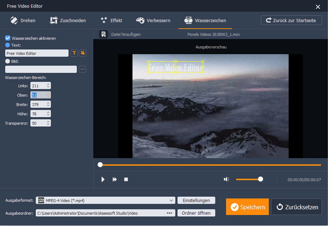The image size is (328, 226).
Task: Click the Breite value field
Action: [x=38, y=104]
